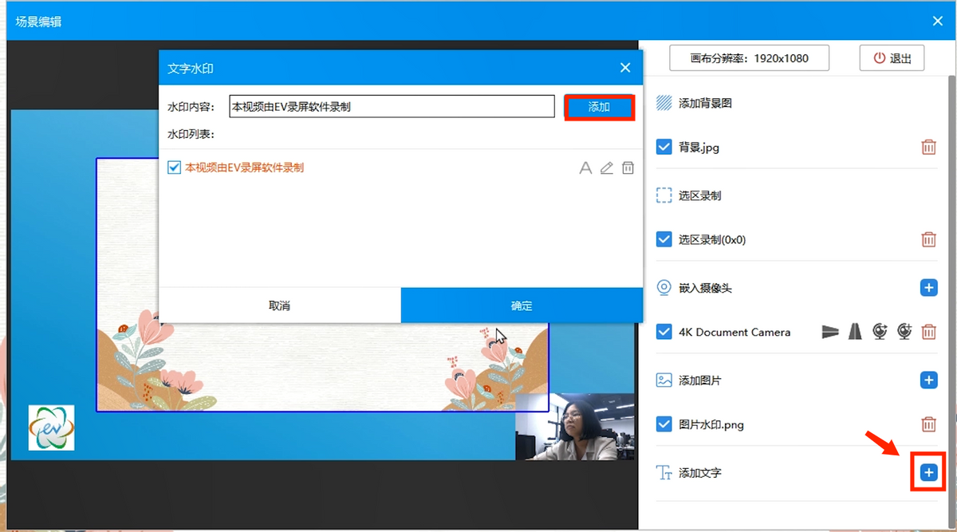Viewport: 957px width, 532px height.
Task: Click the font style 'A' icon
Action: pyautogui.click(x=585, y=167)
